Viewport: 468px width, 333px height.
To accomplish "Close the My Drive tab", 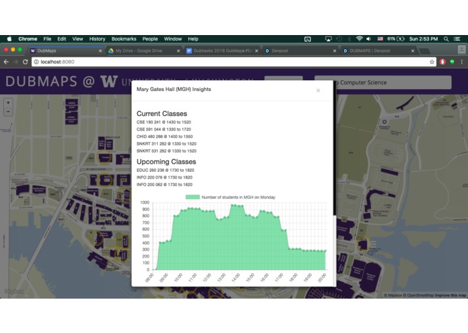I will tap(178, 51).
